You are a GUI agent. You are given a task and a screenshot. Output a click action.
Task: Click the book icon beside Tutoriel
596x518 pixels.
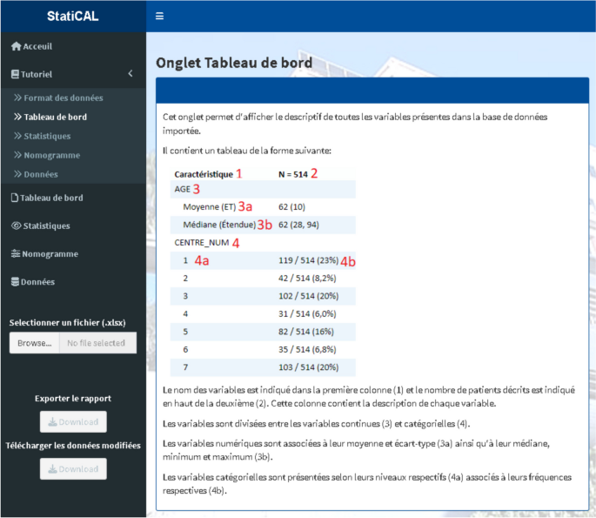click(15, 74)
